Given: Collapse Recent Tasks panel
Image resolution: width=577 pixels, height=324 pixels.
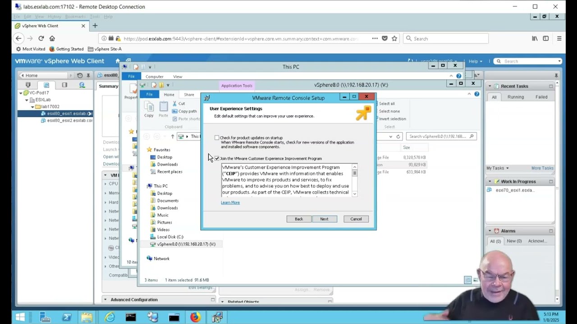Looking at the screenshot, I should coord(490,86).
